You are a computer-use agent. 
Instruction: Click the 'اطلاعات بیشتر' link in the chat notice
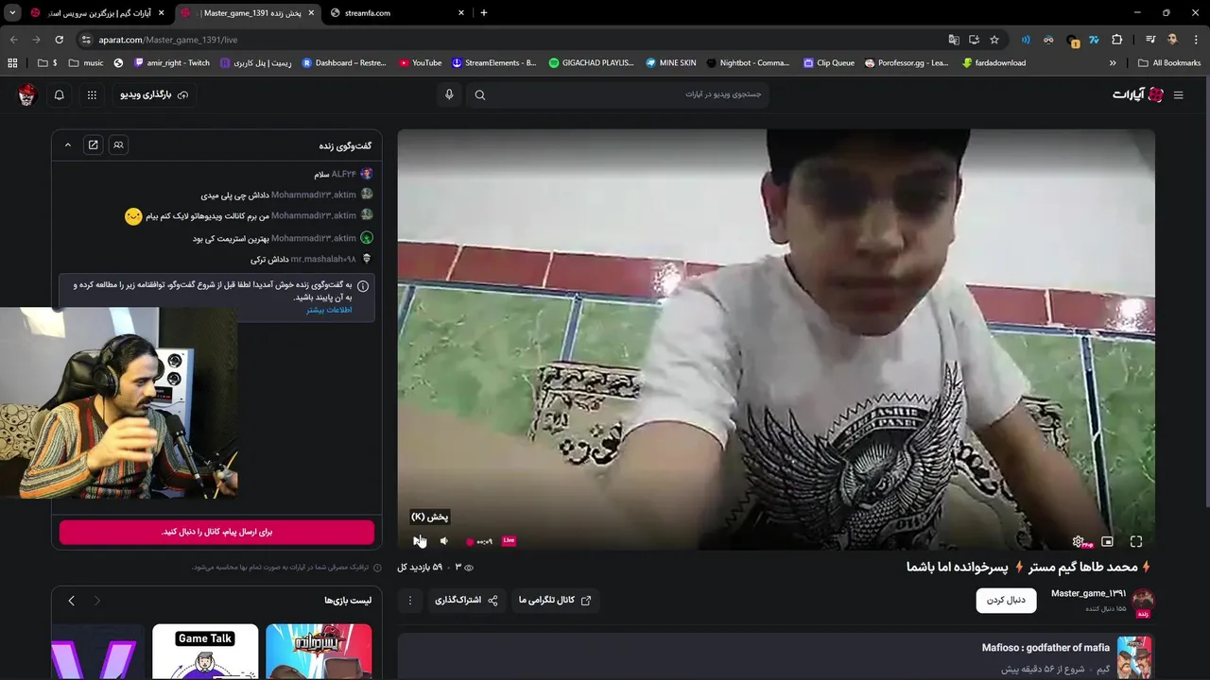pyautogui.click(x=329, y=310)
